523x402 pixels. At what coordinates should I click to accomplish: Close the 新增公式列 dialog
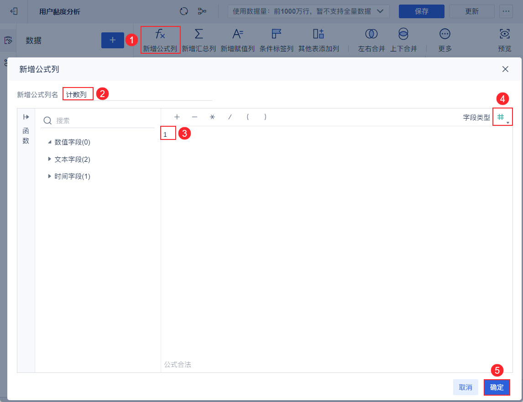(x=505, y=69)
